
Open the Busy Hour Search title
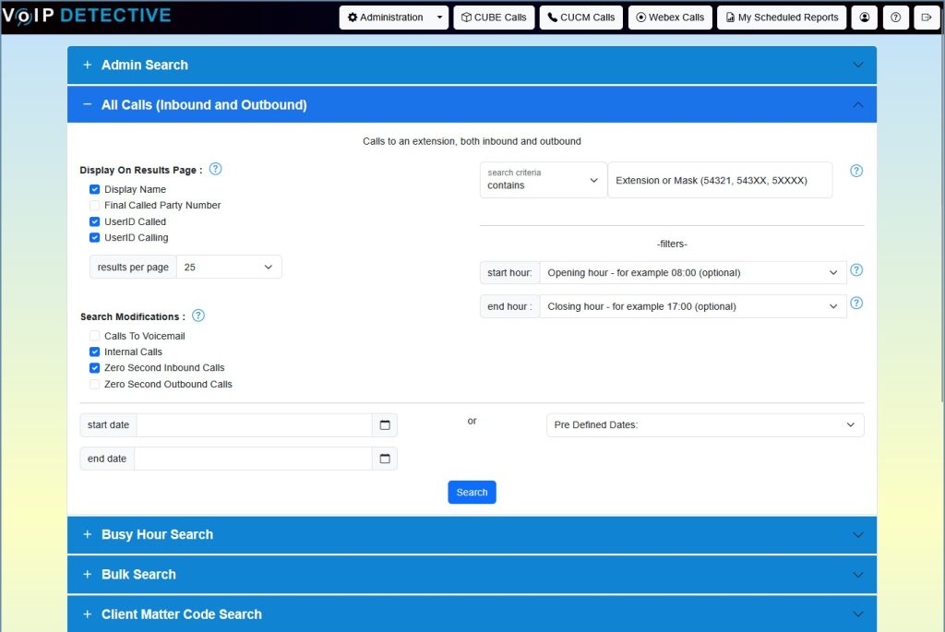point(157,534)
